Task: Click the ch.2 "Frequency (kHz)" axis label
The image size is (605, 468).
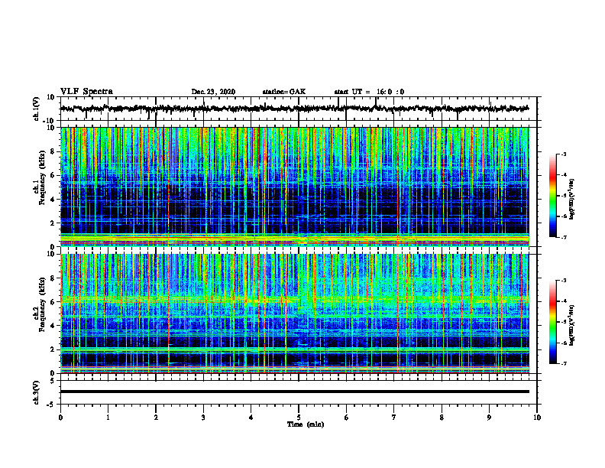Action: (x=42, y=304)
